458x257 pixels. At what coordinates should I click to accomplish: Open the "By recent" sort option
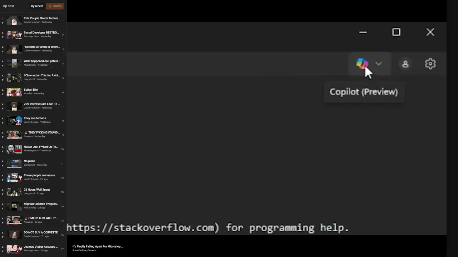click(x=37, y=6)
